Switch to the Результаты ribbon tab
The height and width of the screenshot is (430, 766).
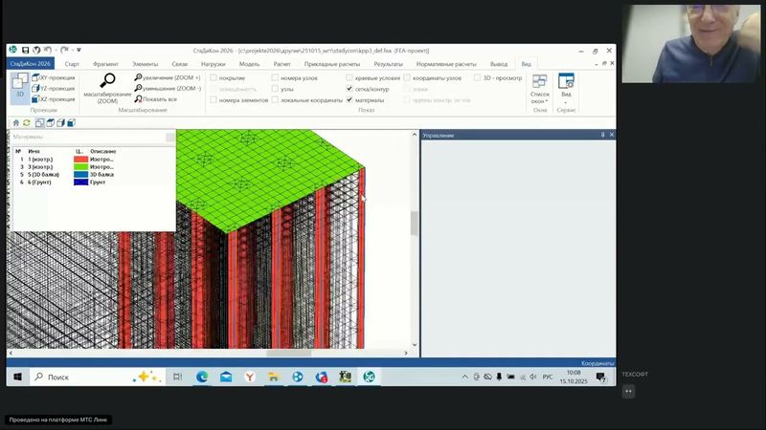click(388, 63)
